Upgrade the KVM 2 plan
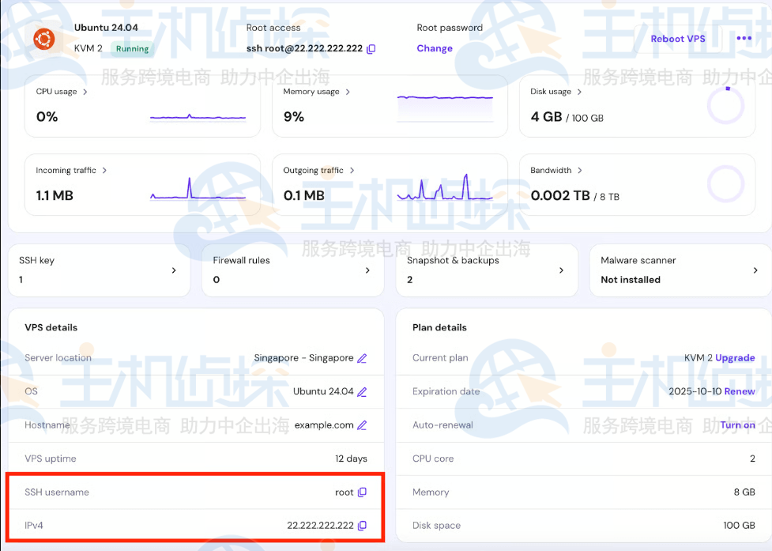The height and width of the screenshot is (551, 772). (x=735, y=358)
